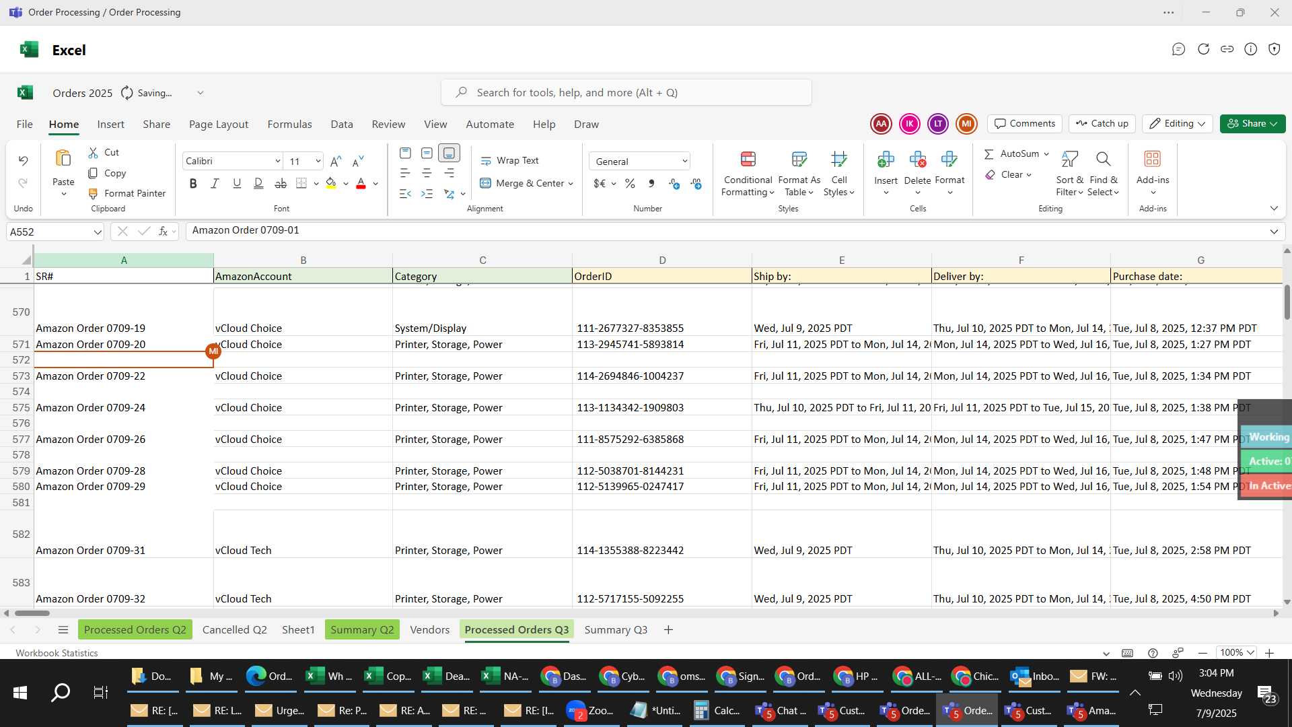Decrease indent in Alignment group
This screenshot has width=1292, height=727.
coord(405,194)
